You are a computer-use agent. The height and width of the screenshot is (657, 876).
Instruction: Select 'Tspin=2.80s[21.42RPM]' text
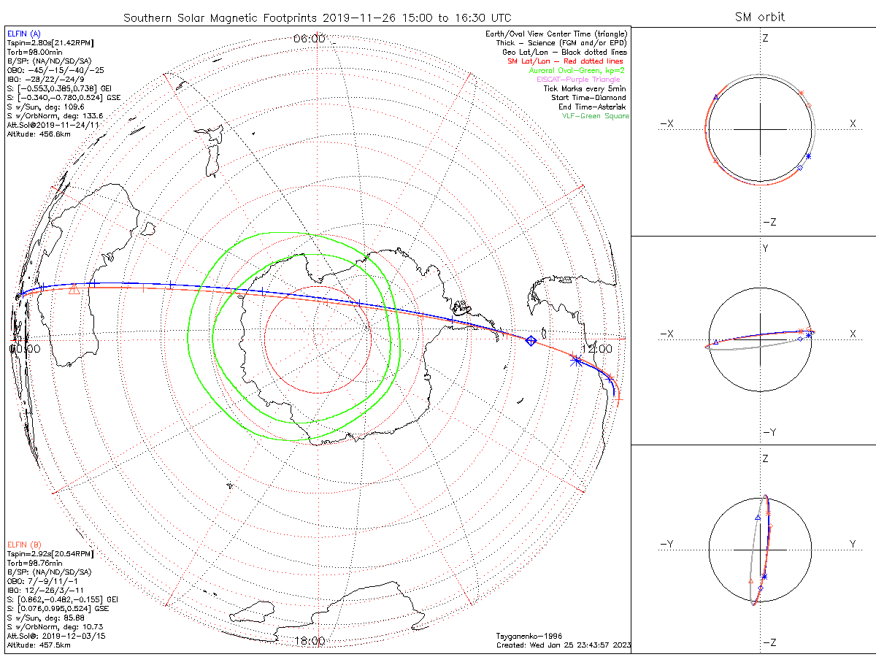coord(50,43)
